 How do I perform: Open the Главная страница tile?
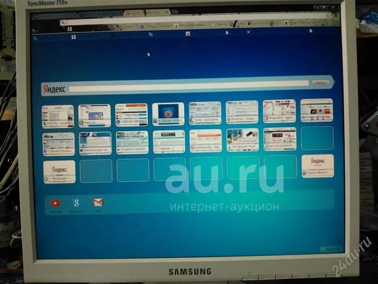coord(59,144)
